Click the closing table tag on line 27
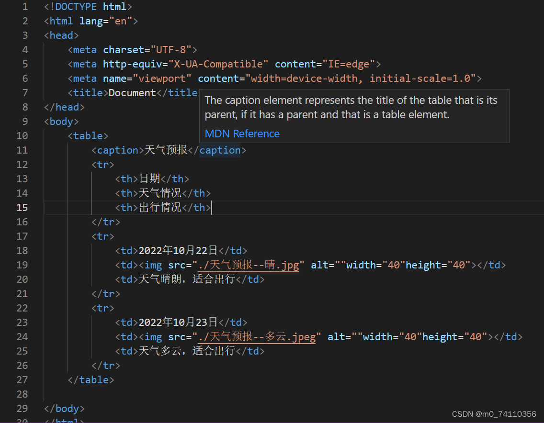Screen dimensions: 544x423 pyautogui.click(x=91, y=379)
